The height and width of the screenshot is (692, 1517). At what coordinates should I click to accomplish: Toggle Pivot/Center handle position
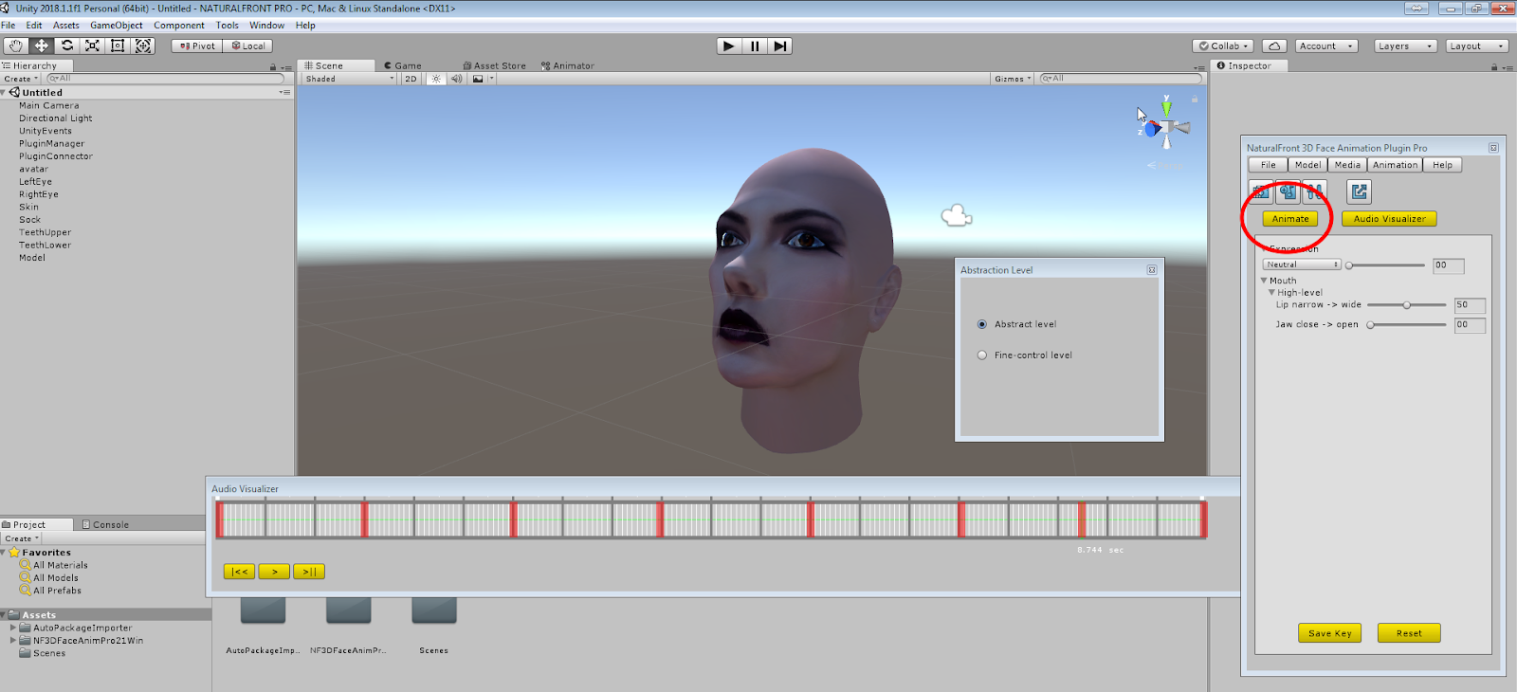[x=197, y=46]
